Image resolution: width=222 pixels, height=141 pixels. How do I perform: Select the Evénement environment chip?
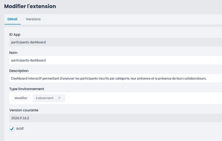point(45,98)
